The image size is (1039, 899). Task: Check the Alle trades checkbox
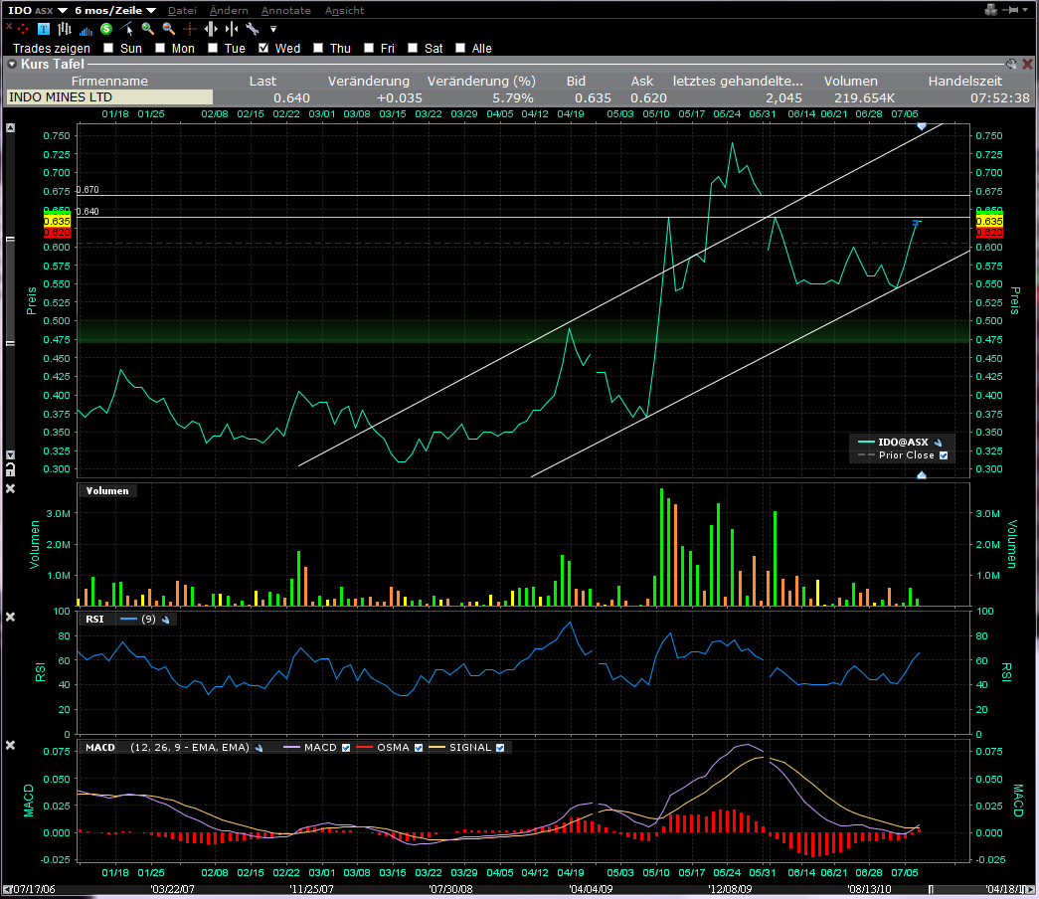460,48
